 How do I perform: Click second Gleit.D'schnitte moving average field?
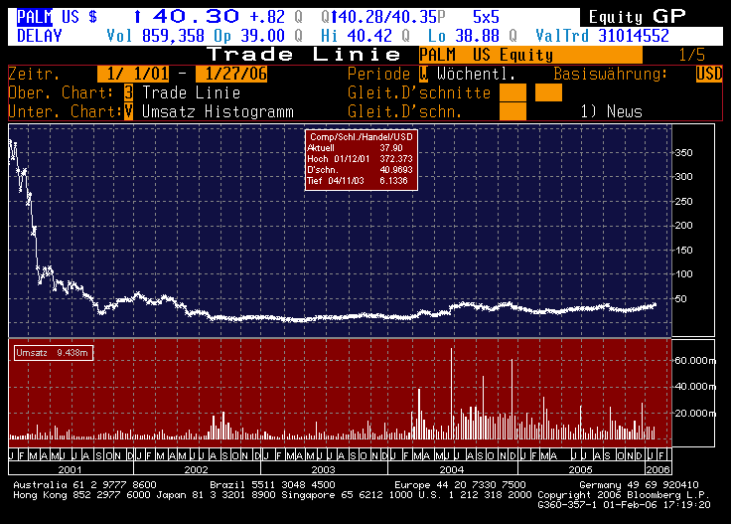(x=548, y=92)
